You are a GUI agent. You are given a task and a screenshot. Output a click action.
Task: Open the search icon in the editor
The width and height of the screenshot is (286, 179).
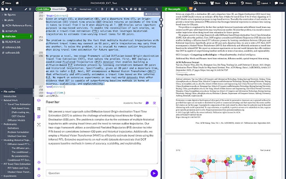156,9
